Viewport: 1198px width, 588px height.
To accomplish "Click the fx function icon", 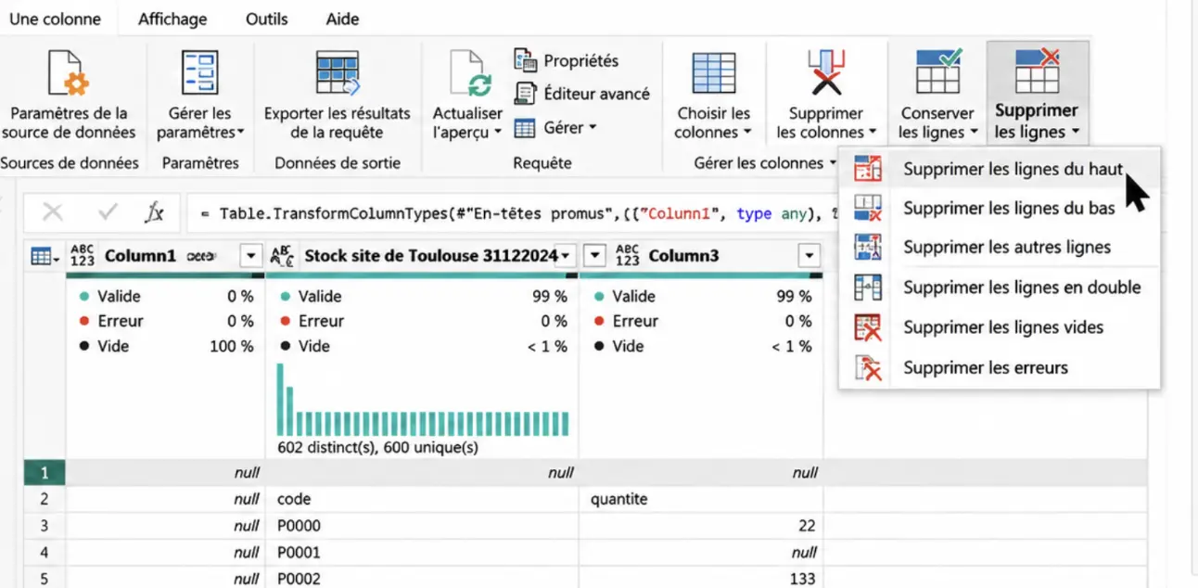I will click(x=155, y=213).
